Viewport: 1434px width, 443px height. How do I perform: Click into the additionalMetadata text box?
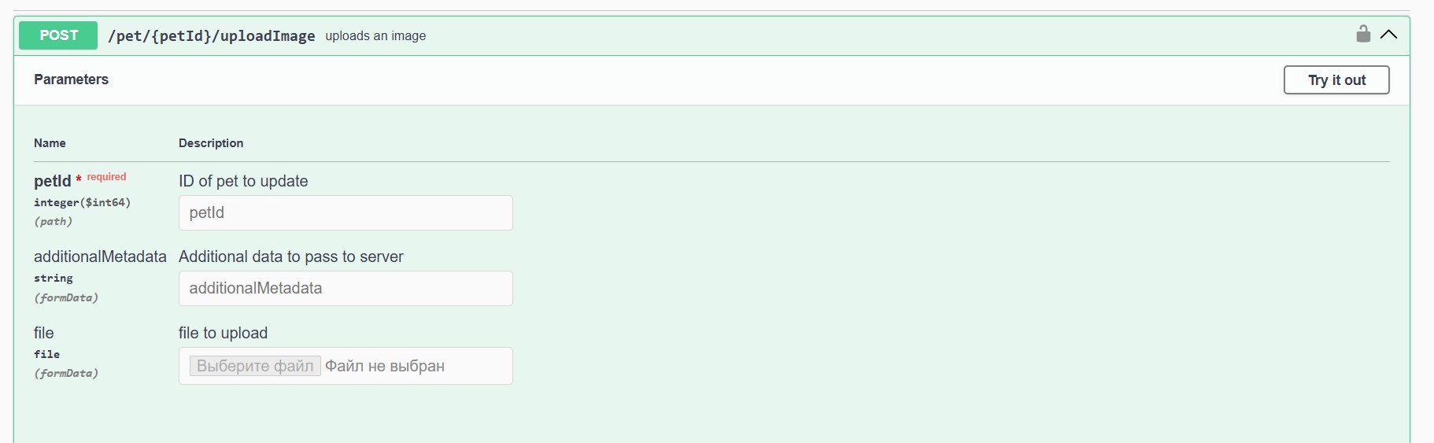pyautogui.click(x=346, y=289)
